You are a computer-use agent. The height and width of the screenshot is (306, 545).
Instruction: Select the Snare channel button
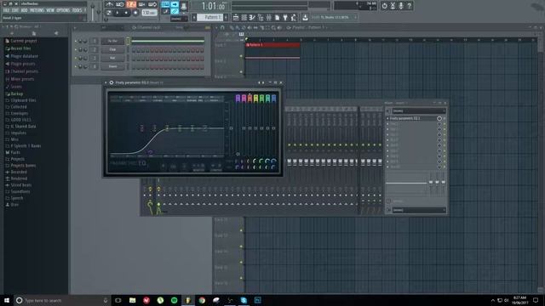tap(112, 66)
